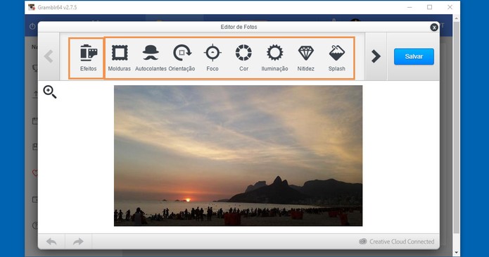Close the Editor de Fotos dialog
489x257 pixels.
point(434,27)
